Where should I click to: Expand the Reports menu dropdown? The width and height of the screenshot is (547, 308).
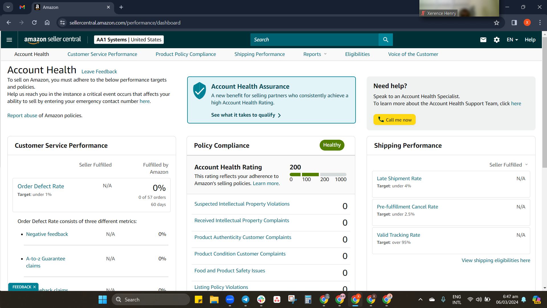tap(315, 54)
